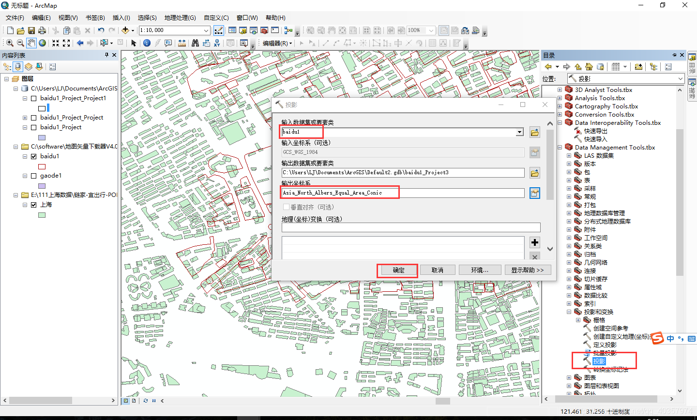Open the 帮助(H) menu
This screenshot has height=420, width=697.
[275, 17]
